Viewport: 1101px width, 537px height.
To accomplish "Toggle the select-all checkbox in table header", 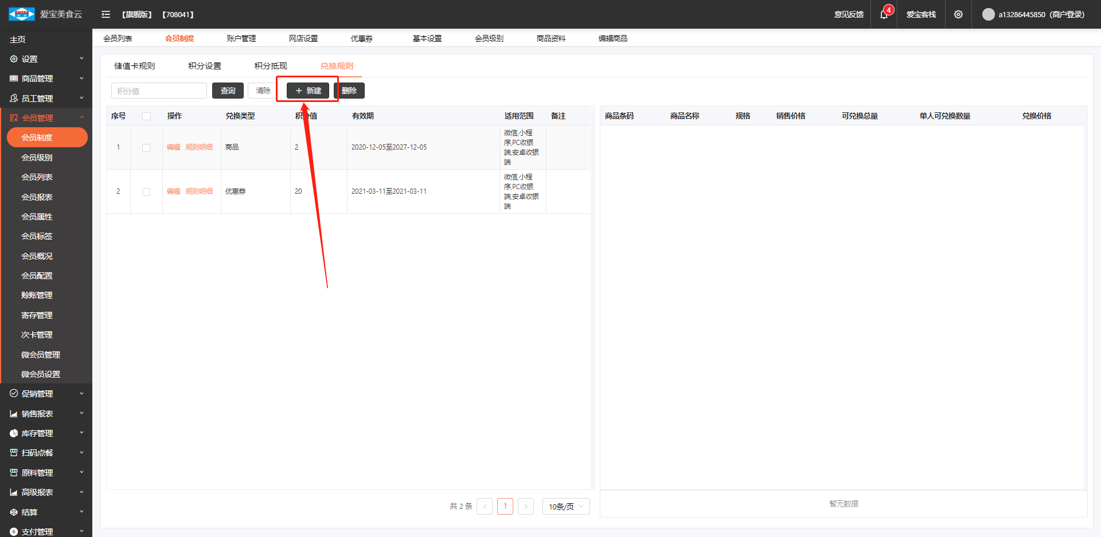I will pos(146,116).
